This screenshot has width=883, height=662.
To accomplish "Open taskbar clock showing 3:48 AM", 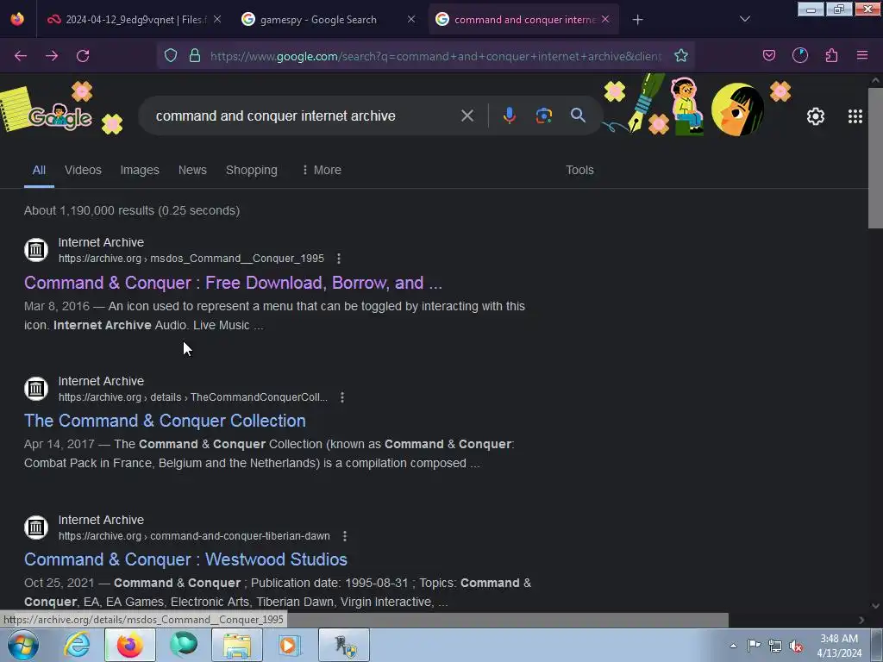I will pyautogui.click(x=839, y=646).
